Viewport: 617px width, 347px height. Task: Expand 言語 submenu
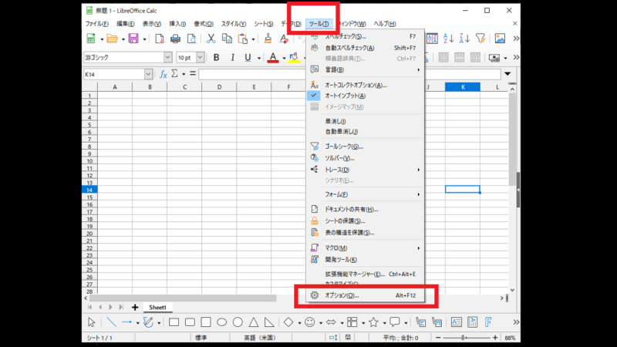pos(365,69)
